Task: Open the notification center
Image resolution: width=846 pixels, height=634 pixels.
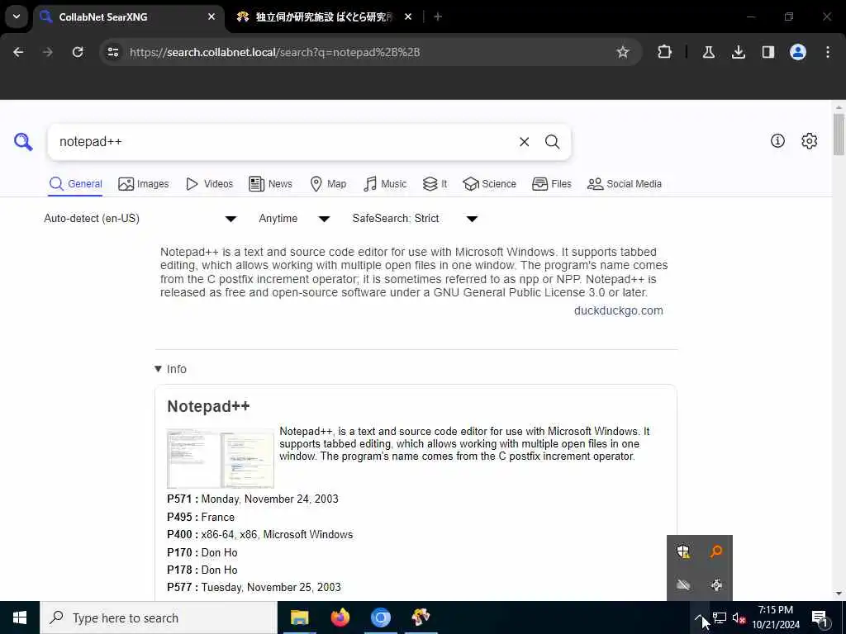Action: [820, 617]
